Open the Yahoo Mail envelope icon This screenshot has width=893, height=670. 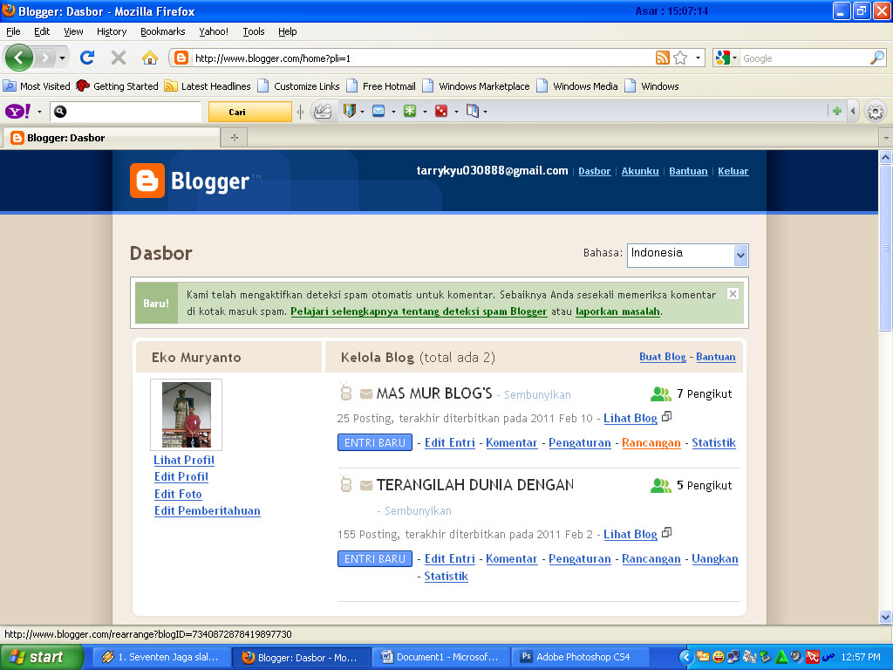pos(378,111)
